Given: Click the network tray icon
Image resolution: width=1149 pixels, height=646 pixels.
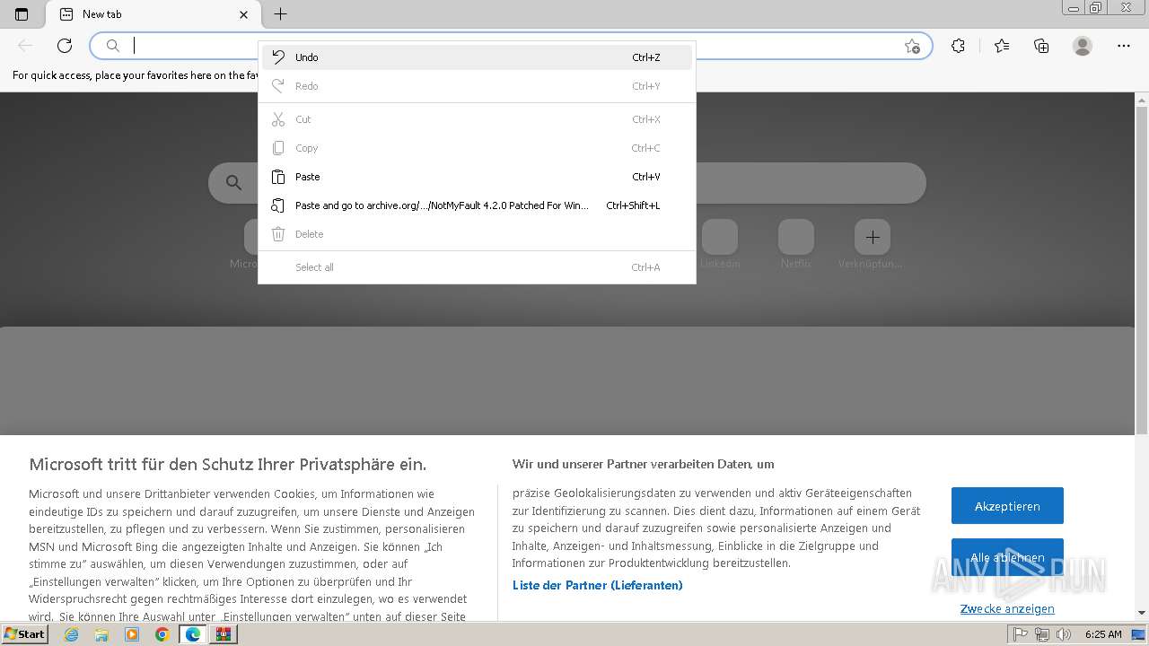Looking at the screenshot, I should (1042, 634).
